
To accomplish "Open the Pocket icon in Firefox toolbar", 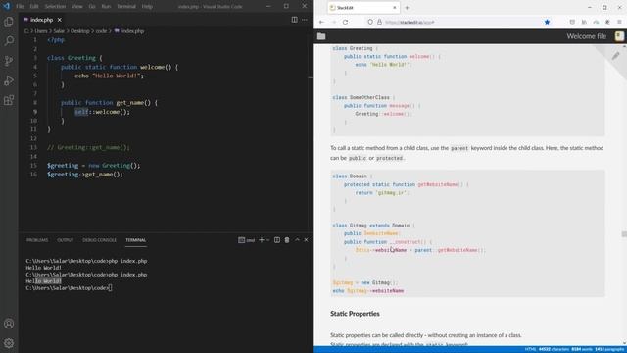I will click(x=572, y=22).
